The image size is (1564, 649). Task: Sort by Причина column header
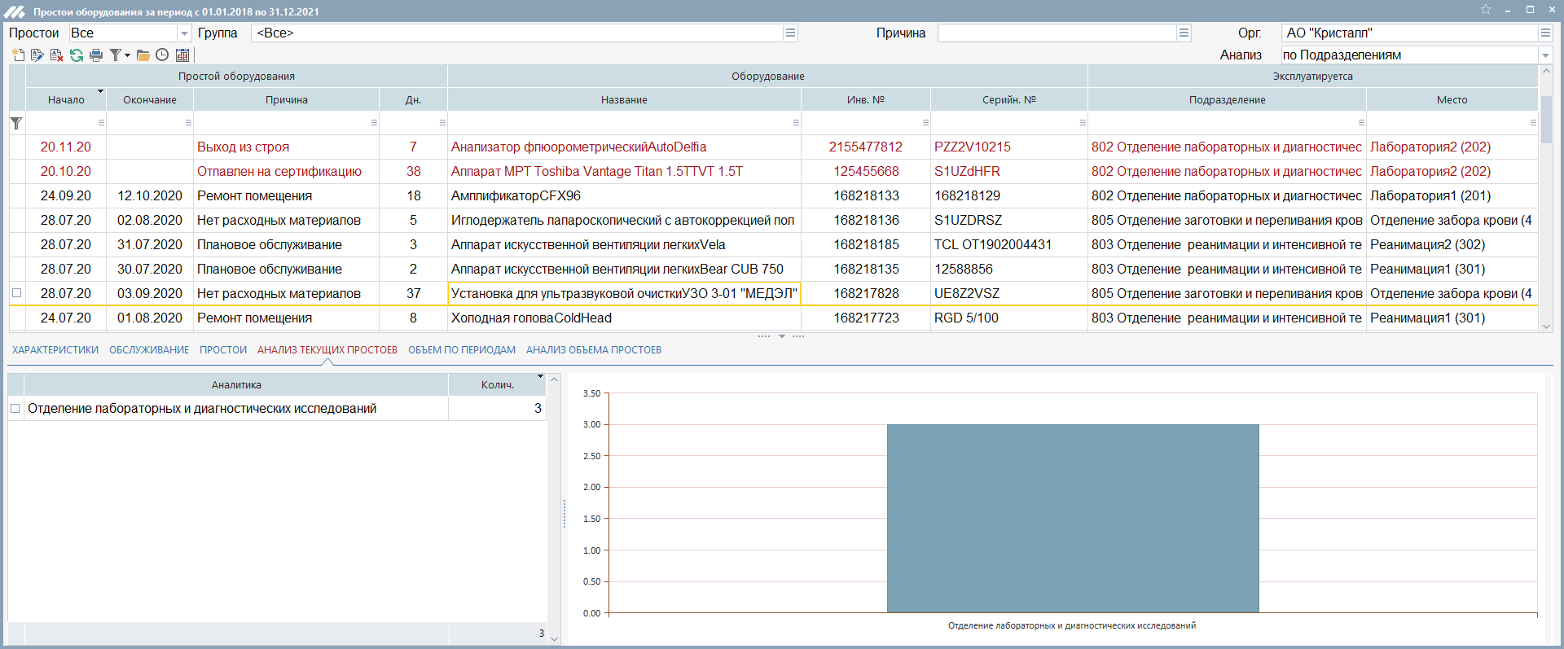pyautogui.click(x=287, y=100)
